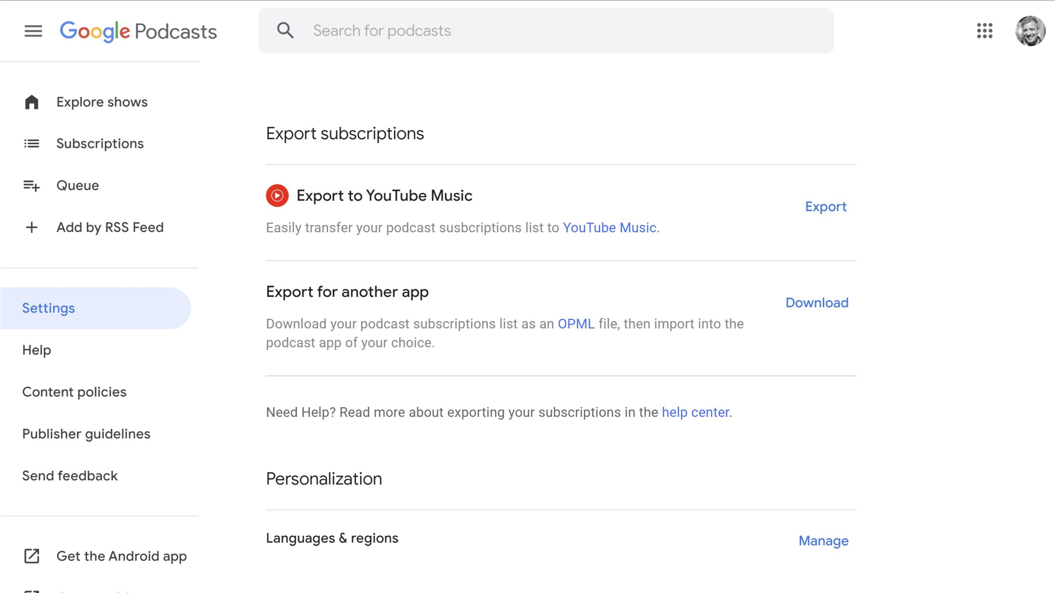Click Manage for Languages & regions

pyautogui.click(x=823, y=541)
